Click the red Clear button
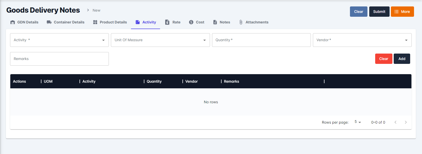Viewport: 422px width, 154px height. [383, 59]
